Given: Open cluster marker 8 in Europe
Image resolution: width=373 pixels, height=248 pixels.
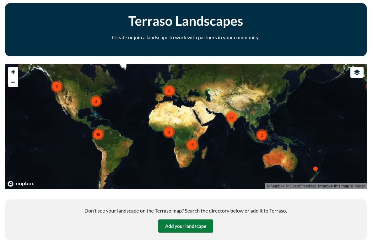Looking at the screenshot, I should click(x=169, y=91).
